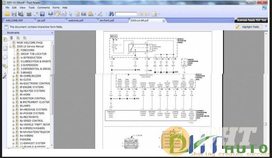The image size is (272, 158).
Task: Click the email document icon
Action: click(x=36, y=14)
